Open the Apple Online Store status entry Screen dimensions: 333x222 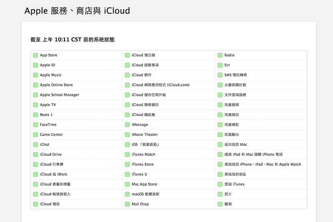click(56, 85)
